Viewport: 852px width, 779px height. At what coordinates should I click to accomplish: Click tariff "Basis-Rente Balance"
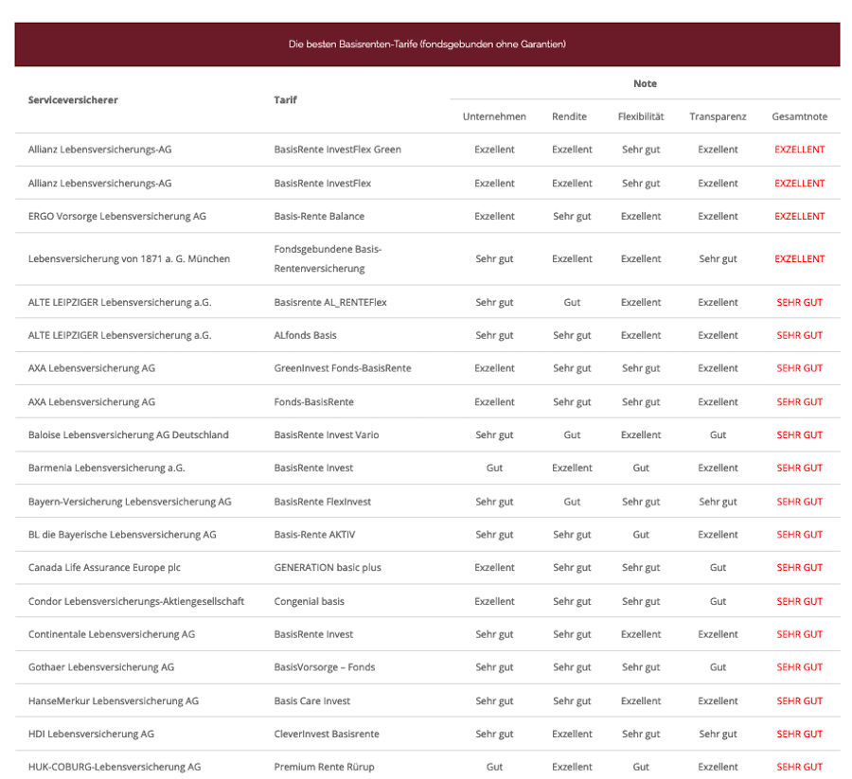click(x=319, y=216)
